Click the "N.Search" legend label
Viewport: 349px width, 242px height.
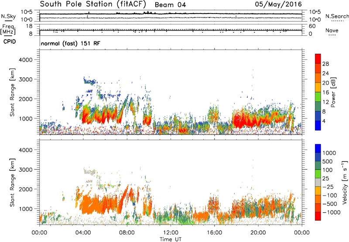click(337, 16)
